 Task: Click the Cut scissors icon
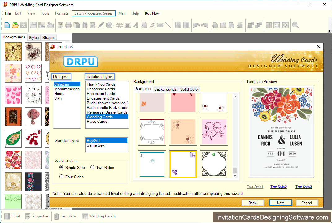tap(215, 25)
